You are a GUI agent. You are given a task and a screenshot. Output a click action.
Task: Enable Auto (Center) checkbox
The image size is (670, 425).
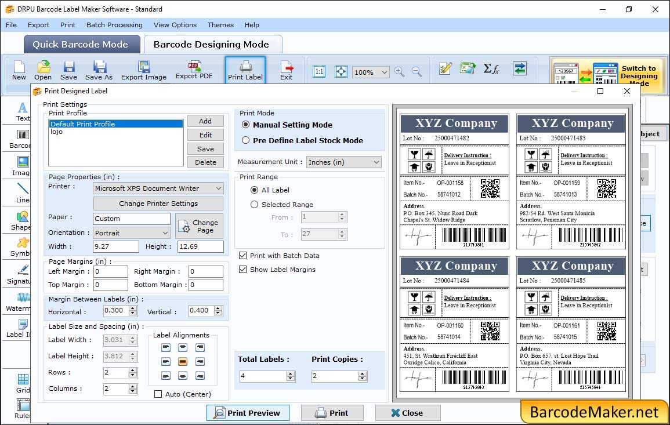click(x=158, y=394)
